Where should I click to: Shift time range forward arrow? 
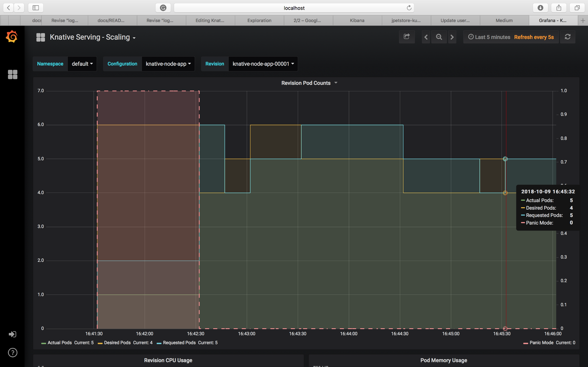tap(452, 37)
